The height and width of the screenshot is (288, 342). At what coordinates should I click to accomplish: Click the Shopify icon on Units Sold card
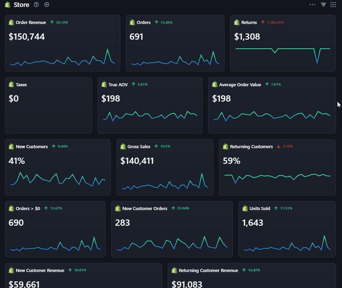click(245, 208)
